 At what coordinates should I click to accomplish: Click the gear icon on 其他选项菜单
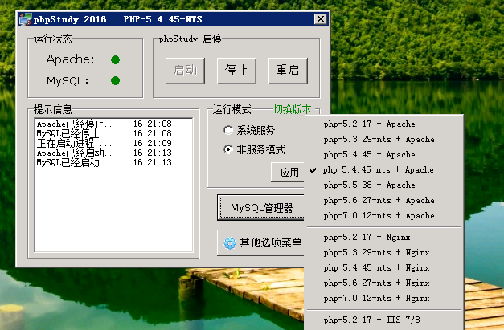(230, 243)
